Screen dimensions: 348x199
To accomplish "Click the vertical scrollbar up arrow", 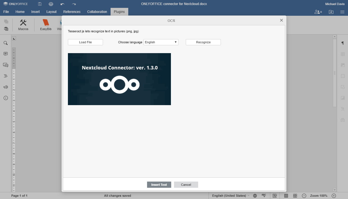I will (335, 37).
